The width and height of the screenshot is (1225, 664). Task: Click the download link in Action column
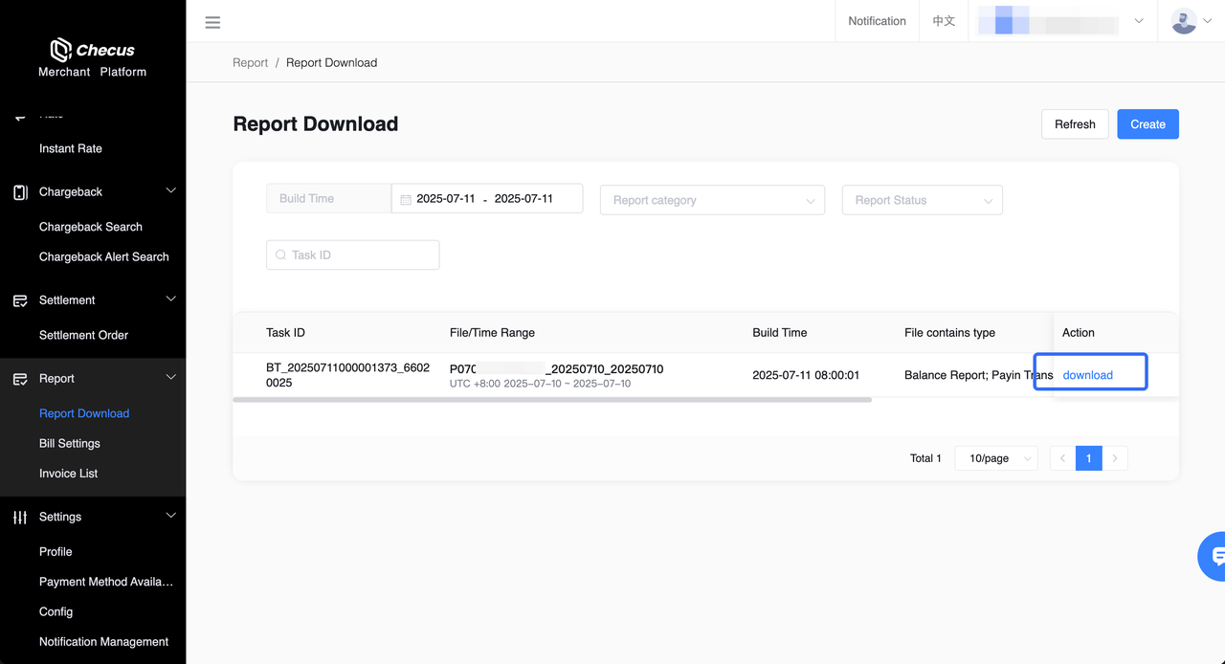(1088, 375)
